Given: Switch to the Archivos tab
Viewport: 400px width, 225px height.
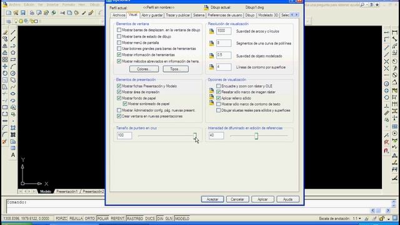Looking at the screenshot, I should (119, 15).
